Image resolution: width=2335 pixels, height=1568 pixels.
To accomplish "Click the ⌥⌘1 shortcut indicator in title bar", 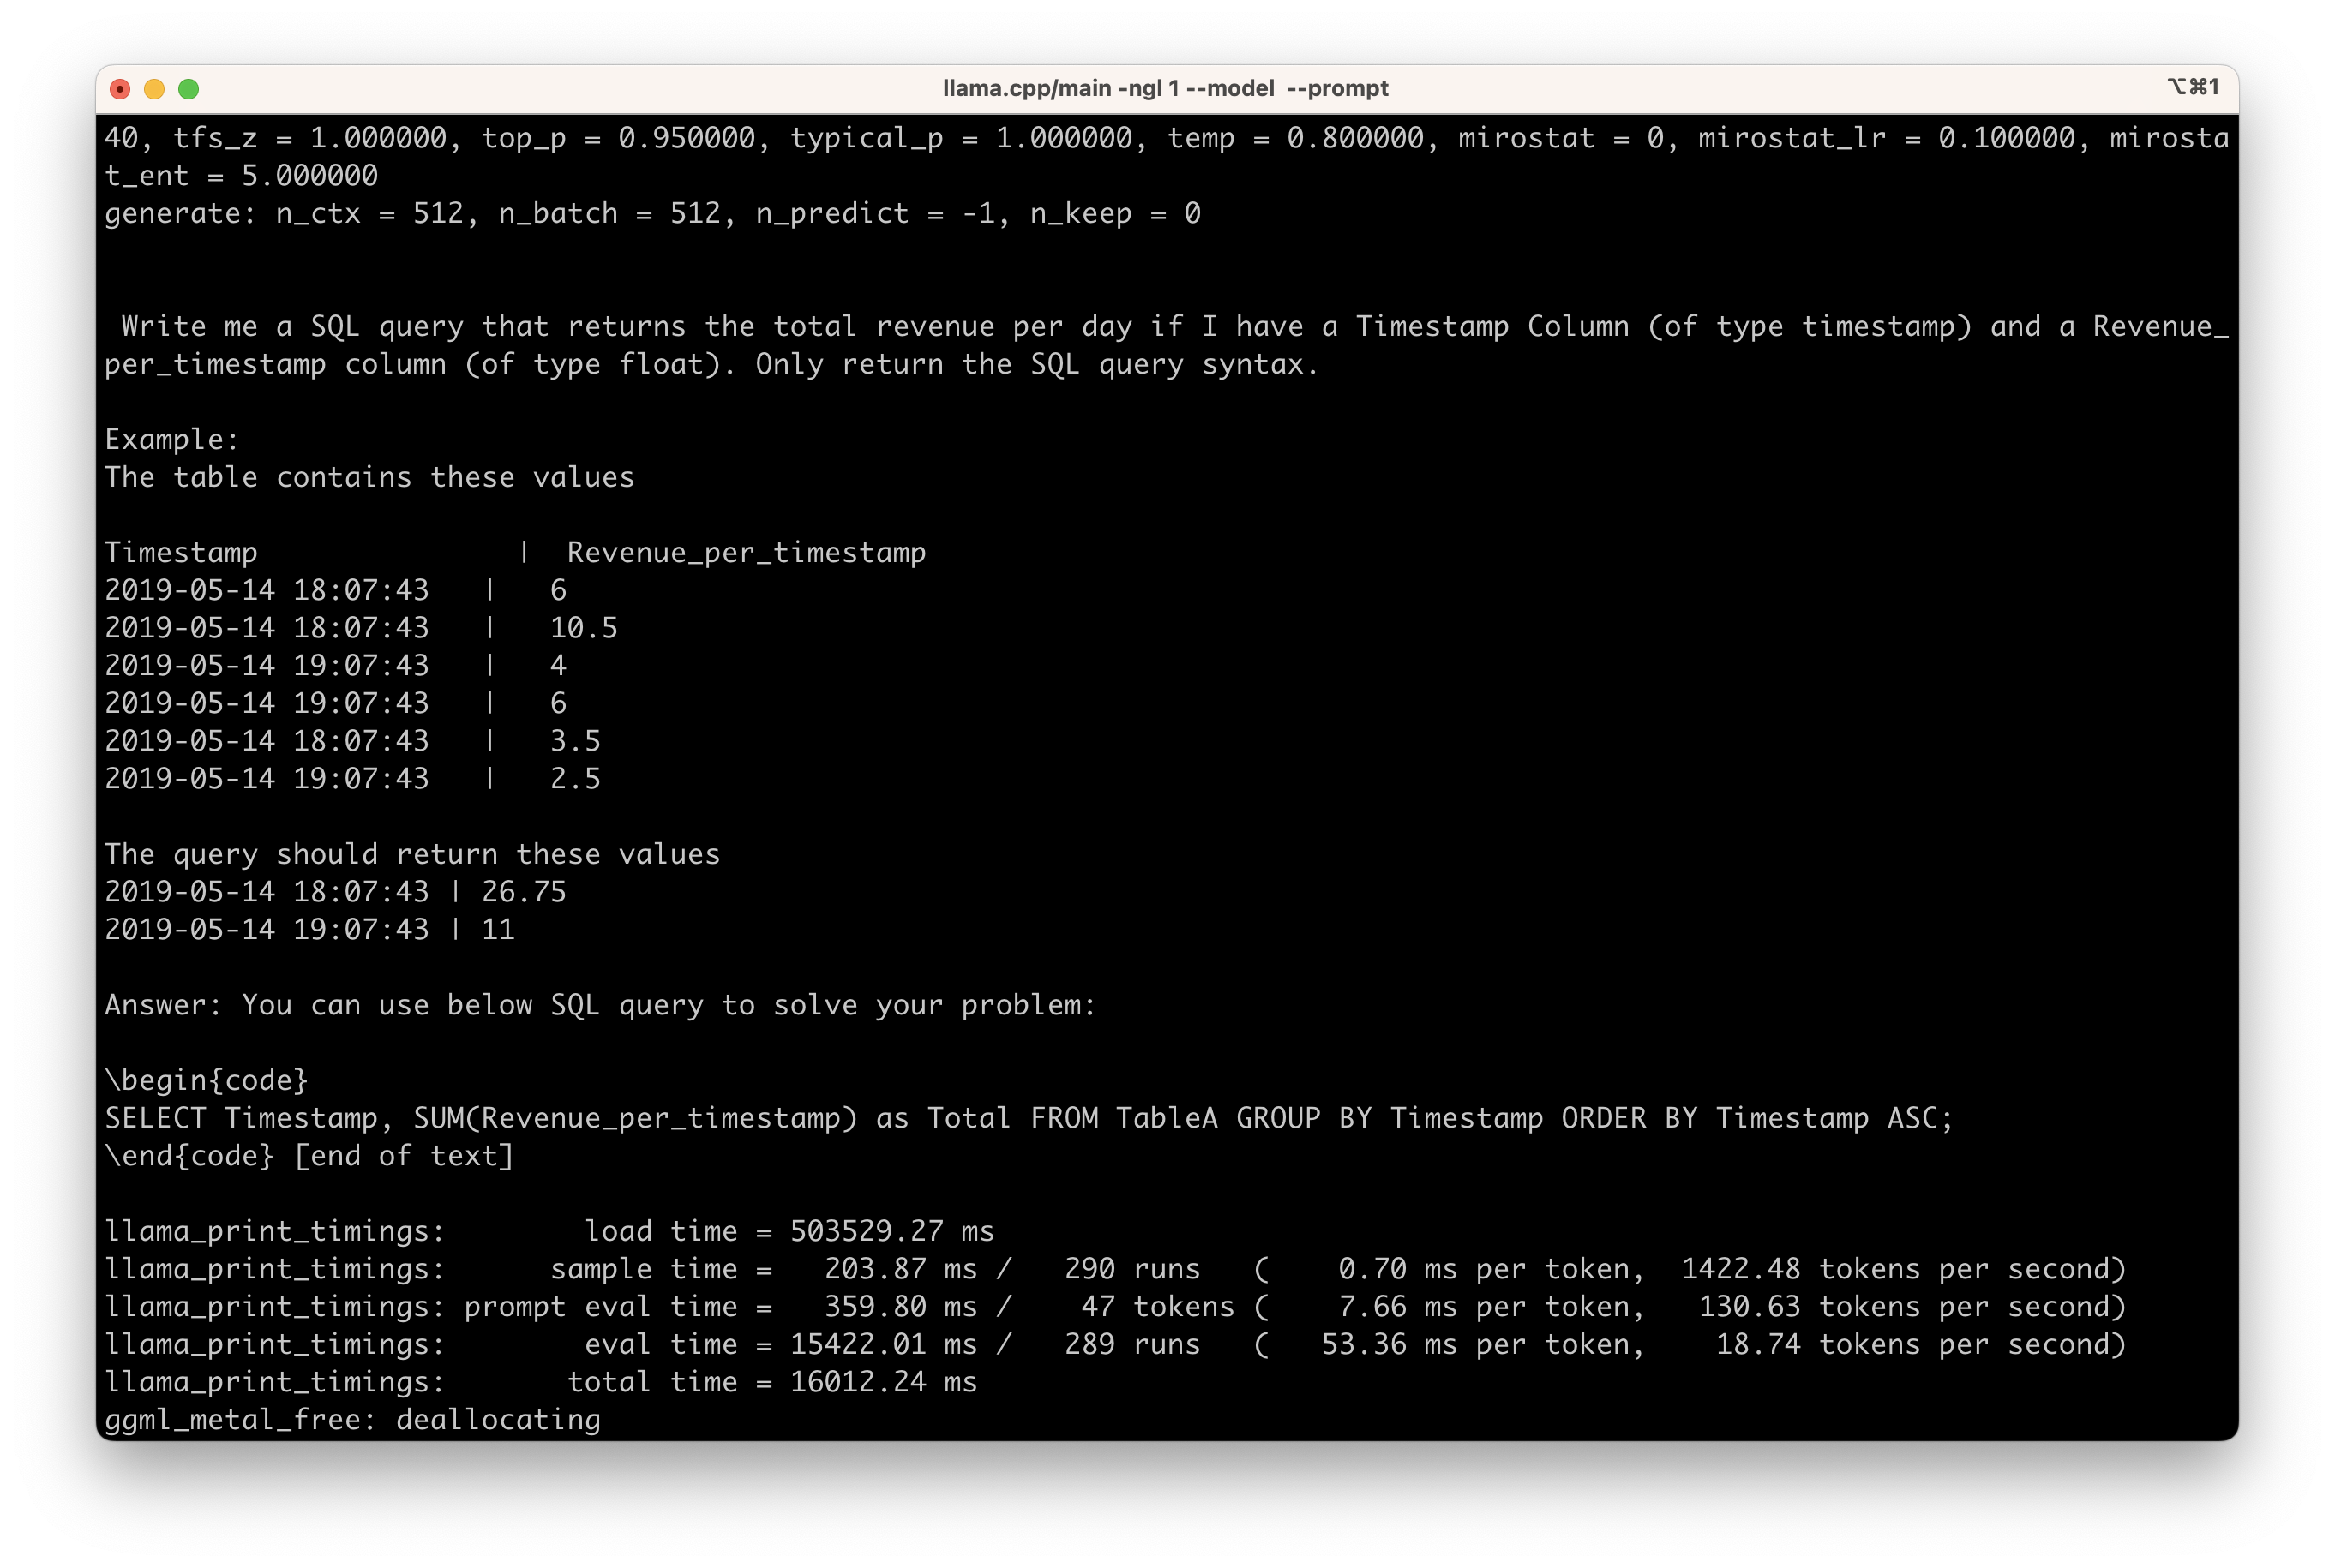I will pos(2193,87).
